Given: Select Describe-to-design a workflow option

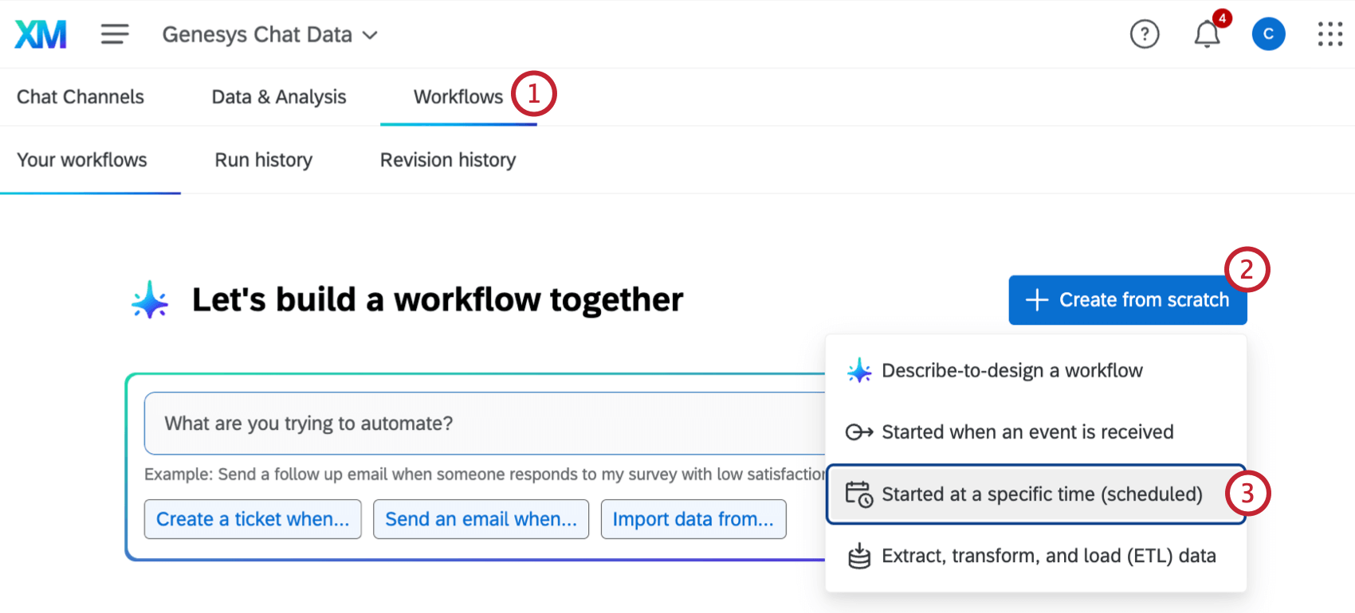Looking at the screenshot, I should tap(1012, 370).
